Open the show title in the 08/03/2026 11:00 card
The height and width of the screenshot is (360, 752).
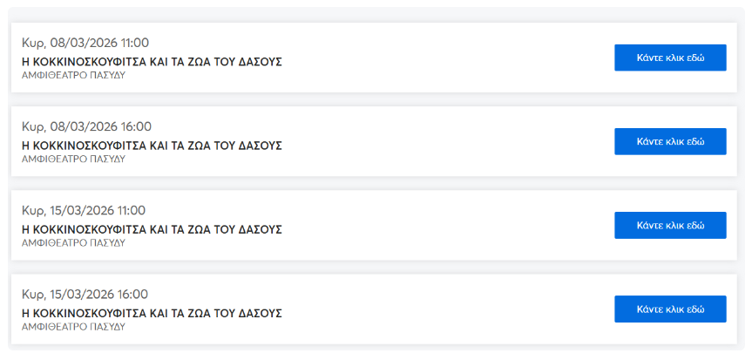[151, 62]
